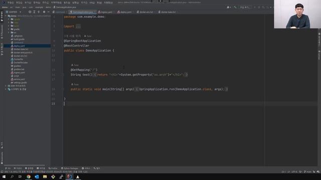
Task: Click line number 23 in gutter
Action: point(54,103)
